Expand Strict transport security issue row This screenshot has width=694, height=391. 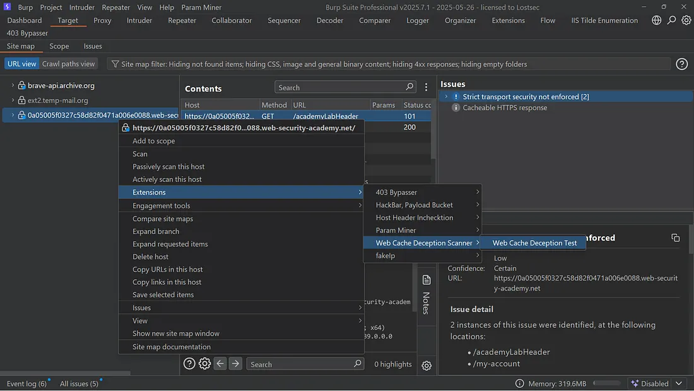pyautogui.click(x=446, y=97)
